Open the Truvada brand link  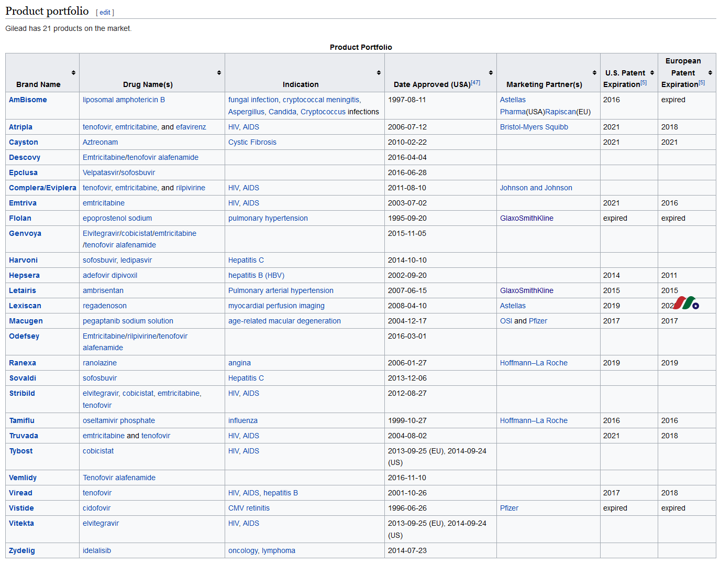(x=24, y=436)
